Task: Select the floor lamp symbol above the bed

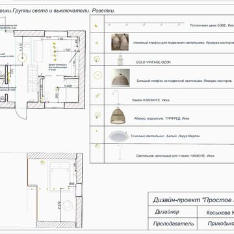Action: tap(43, 162)
